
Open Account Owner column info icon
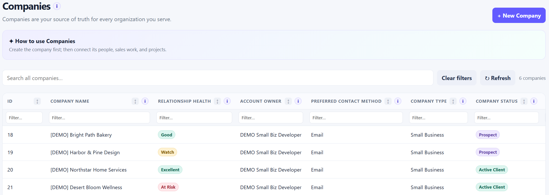pyautogui.click(x=298, y=101)
